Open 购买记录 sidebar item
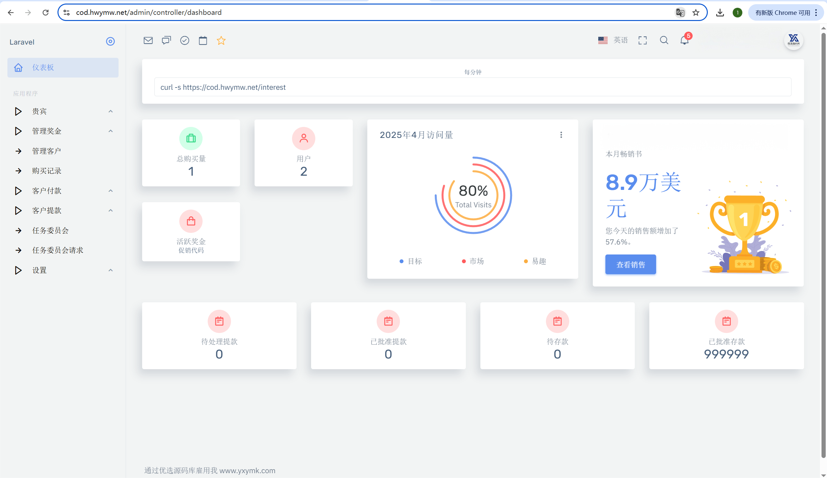 click(x=47, y=171)
